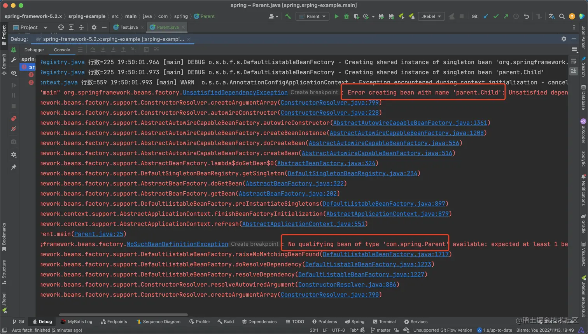The image size is (588, 334).
Task: Toggle the Project tool window sidebar button
Action: [4, 35]
